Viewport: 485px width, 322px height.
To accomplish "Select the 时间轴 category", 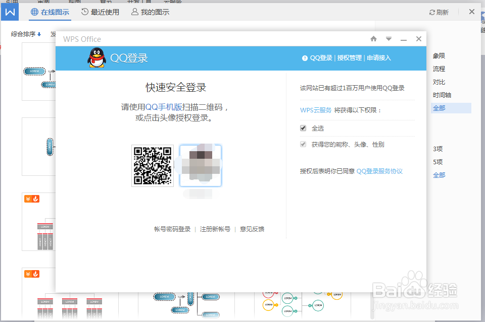I will [x=442, y=95].
